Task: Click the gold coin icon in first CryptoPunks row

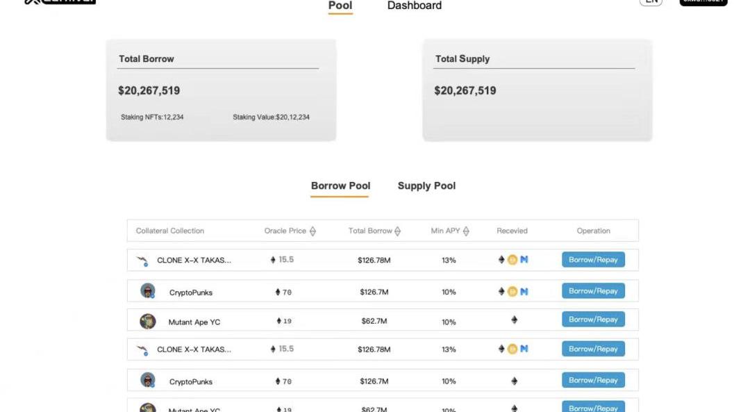Action: click(x=512, y=292)
